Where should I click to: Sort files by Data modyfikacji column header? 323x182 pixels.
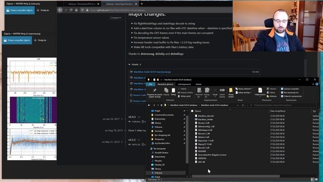tap(278, 111)
